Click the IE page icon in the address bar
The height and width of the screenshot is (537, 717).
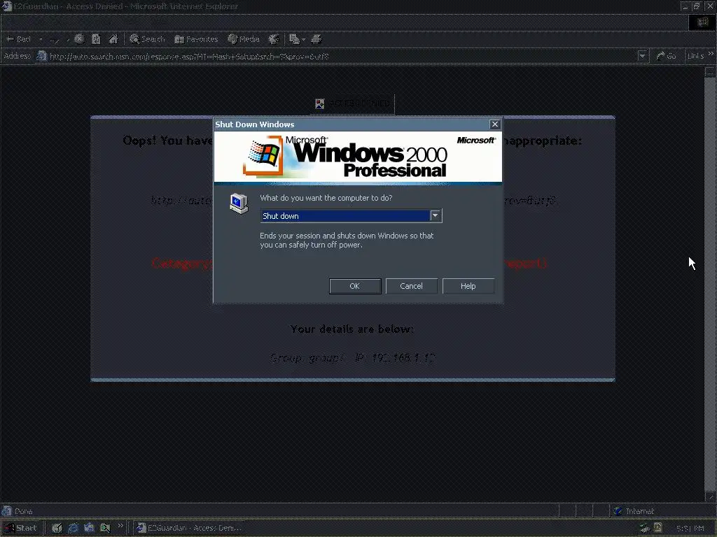tap(41, 56)
